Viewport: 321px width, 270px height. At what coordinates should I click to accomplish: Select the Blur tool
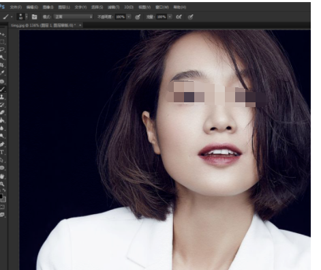(2, 128)
